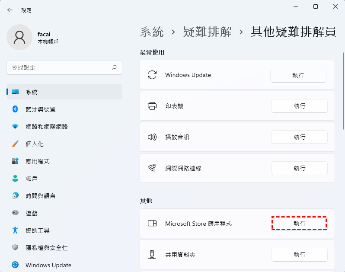345x272 pixels.
Task: Go back using the arrow icon
Action: click(x=10, y=10)
